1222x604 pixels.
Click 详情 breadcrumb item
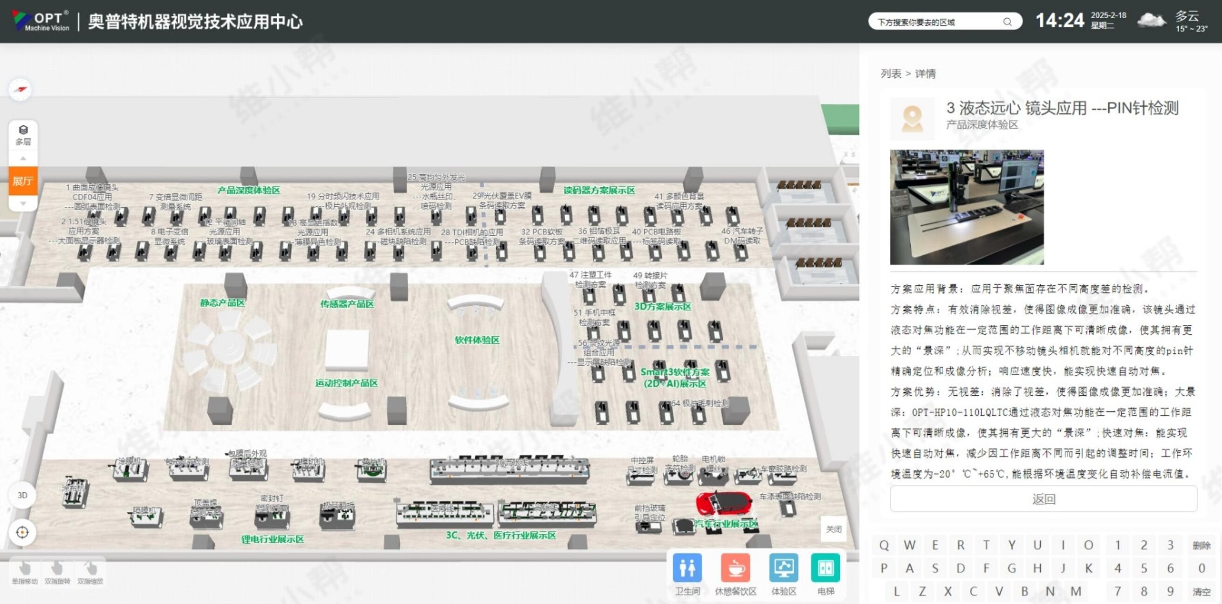925,74
